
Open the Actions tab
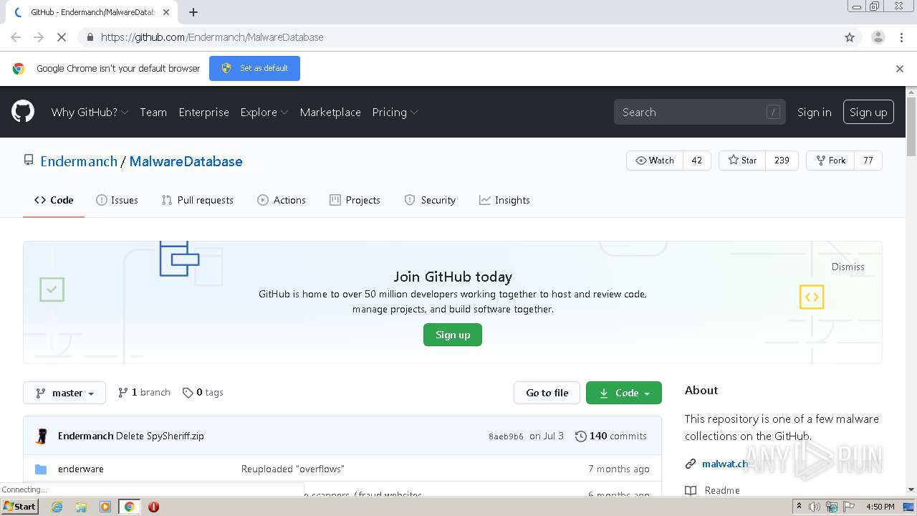[x=282, y=200]
